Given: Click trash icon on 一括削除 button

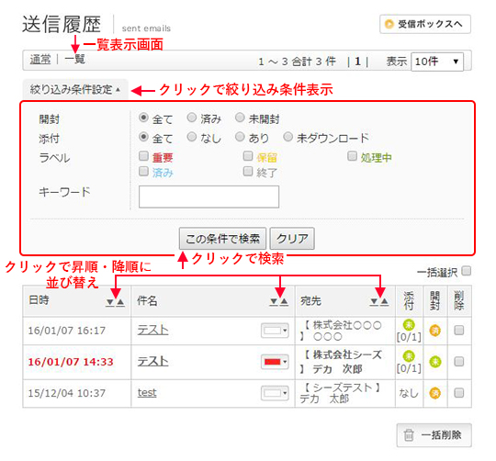Looking at the screenshot, I should pos(409,435).
